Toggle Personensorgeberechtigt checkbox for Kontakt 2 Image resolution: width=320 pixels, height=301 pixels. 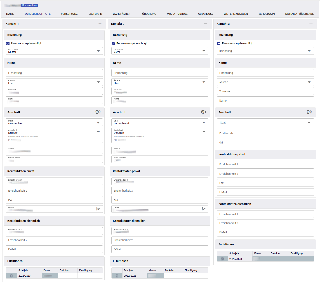113,43
